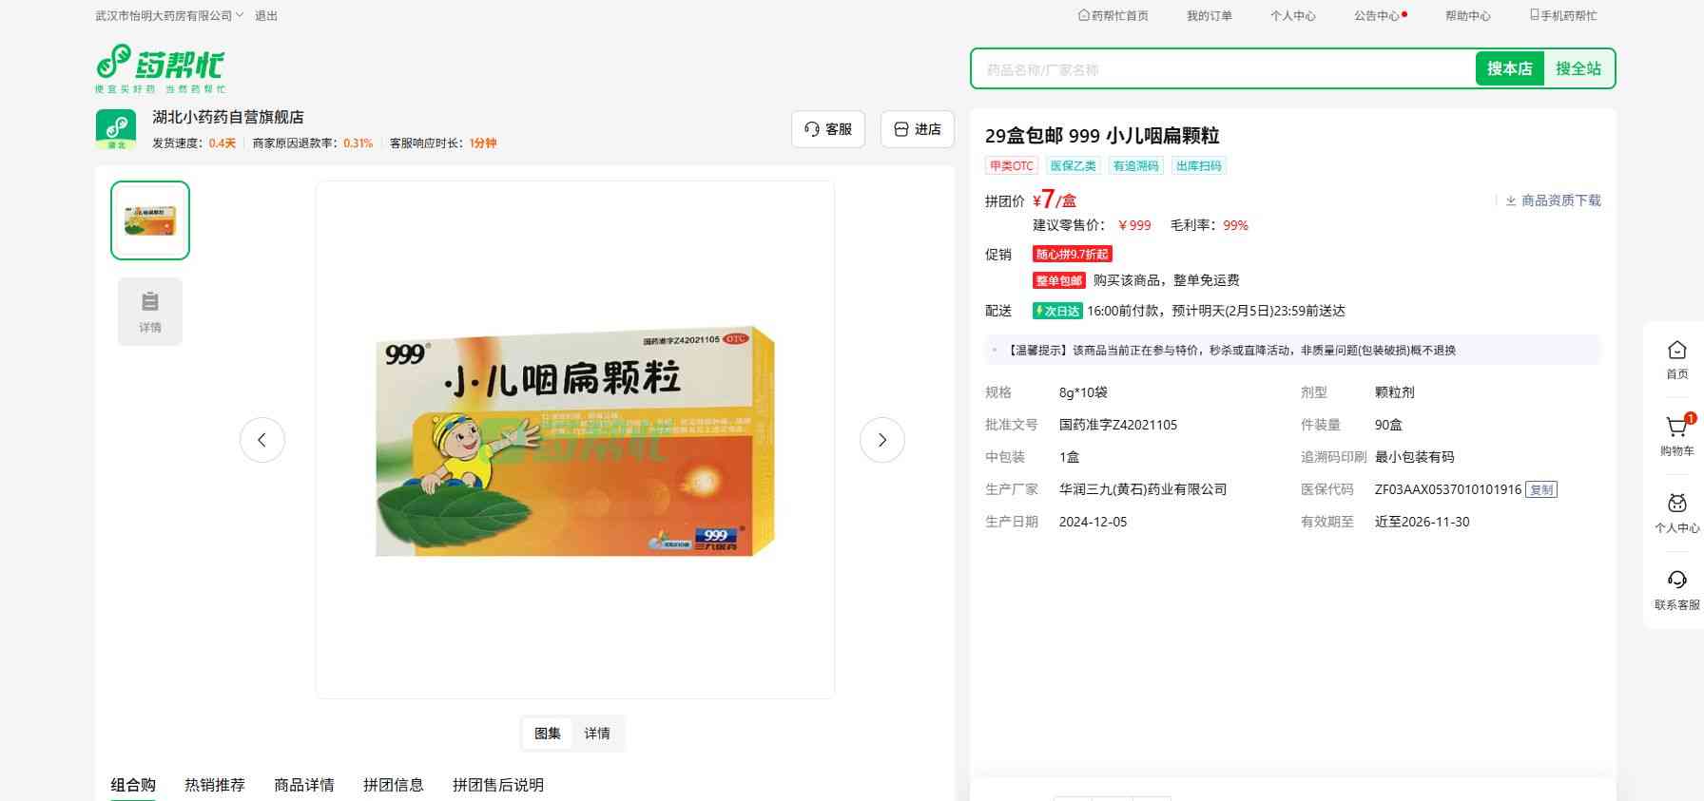Open the 商品详情 tab
The width and height of the screenshot is (1704, 801).
(304, 785)
